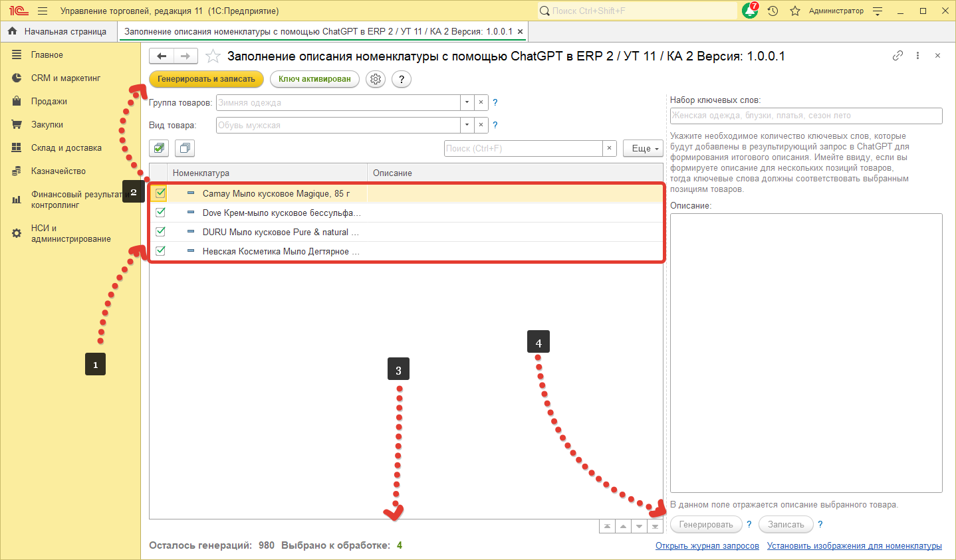Viewport: 956px width, 560px height.
Task: Uncheck the Camay Мыло кусковое Magique row
Action: tap(160, 193)
